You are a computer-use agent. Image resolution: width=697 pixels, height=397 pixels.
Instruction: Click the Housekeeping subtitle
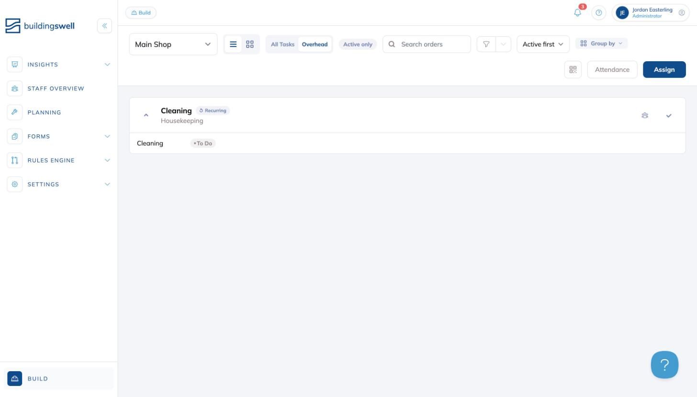coord(182,121)
